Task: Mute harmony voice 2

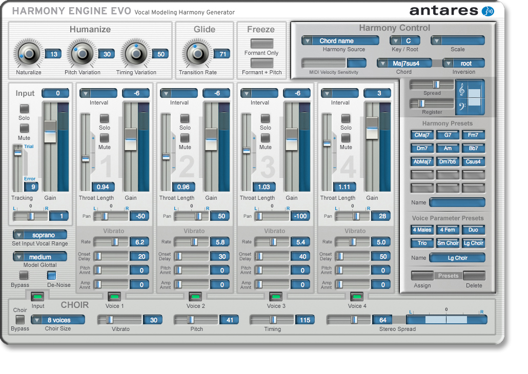Action: pos(185,138)
